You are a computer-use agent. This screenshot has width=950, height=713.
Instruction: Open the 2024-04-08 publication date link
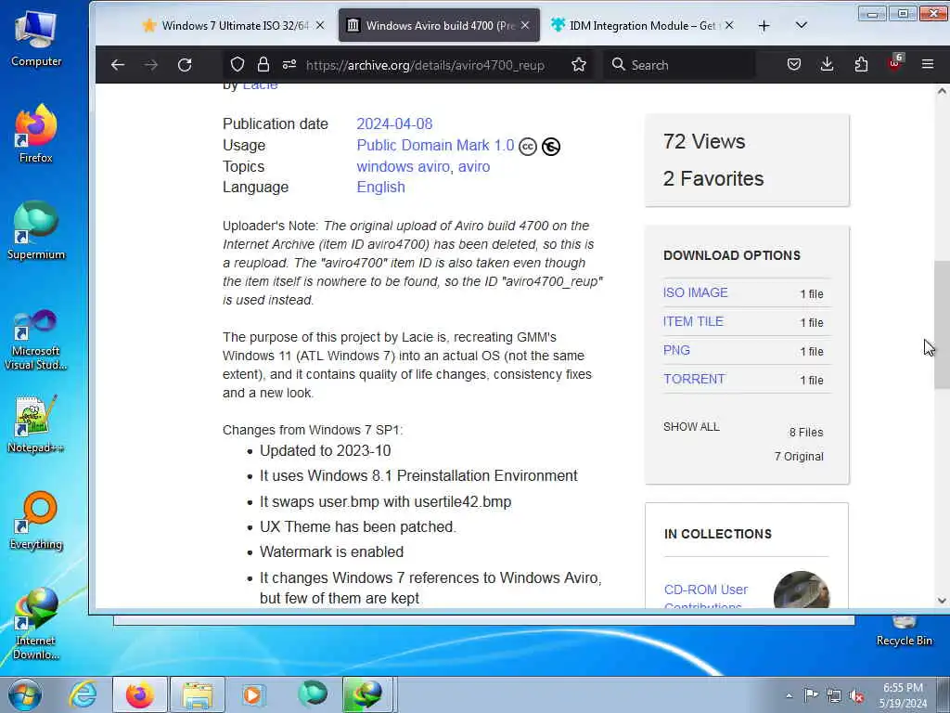point(394,123)
